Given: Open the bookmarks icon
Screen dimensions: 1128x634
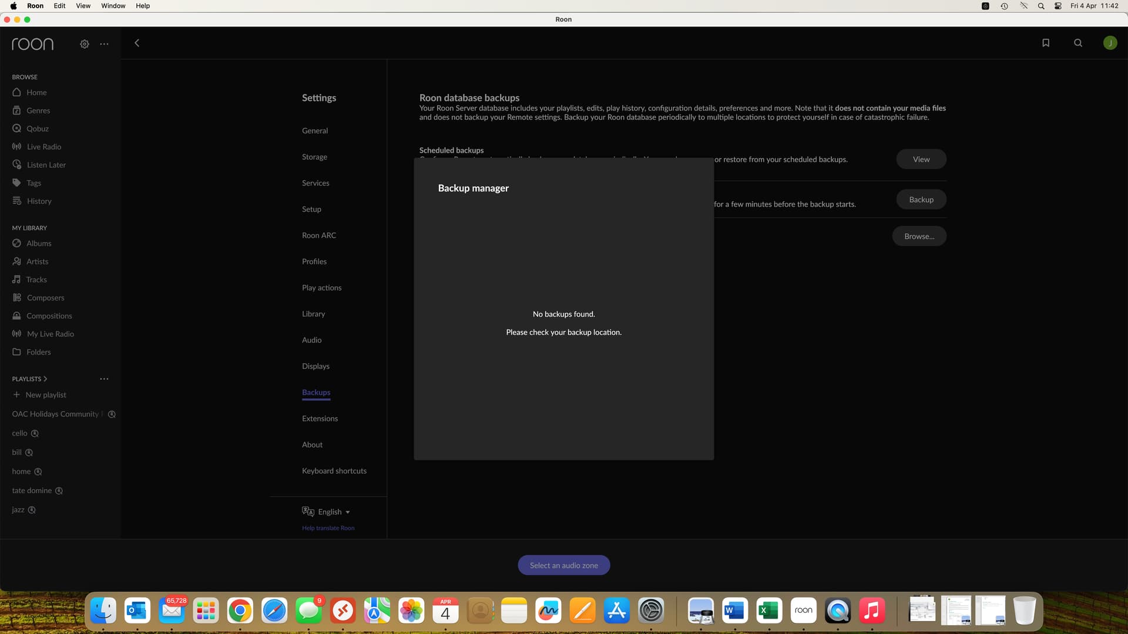Looking at the screenshot, I should click(x=1046, y=43).
